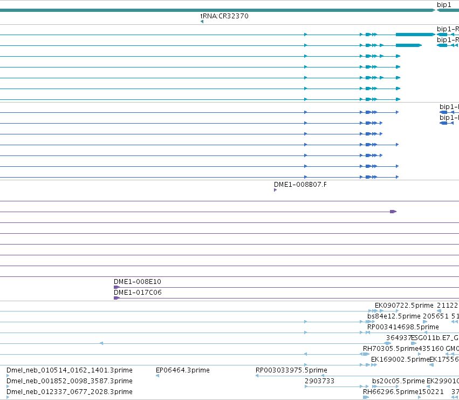This screenshot has width=459, height=400.
Task: Click the 2903733 feature label
Action: (x=319, y=381)
